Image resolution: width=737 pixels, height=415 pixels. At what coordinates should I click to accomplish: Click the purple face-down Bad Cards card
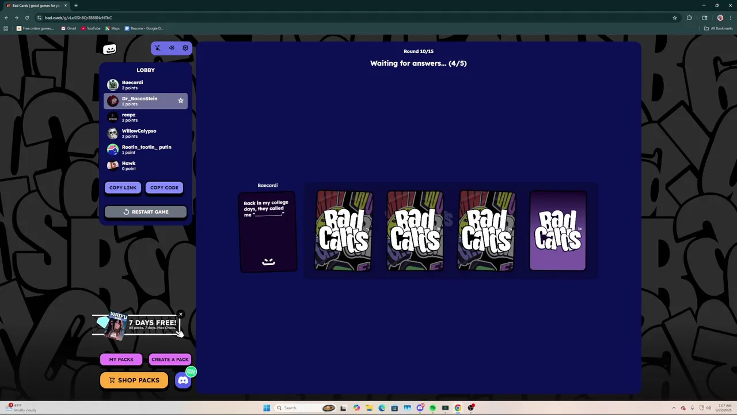click(557, 231)
